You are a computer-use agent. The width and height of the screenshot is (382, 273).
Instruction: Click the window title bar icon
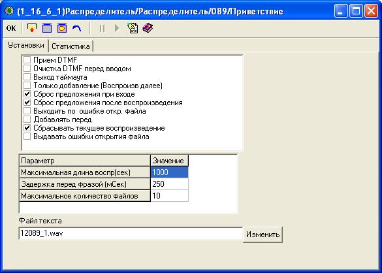9,11
